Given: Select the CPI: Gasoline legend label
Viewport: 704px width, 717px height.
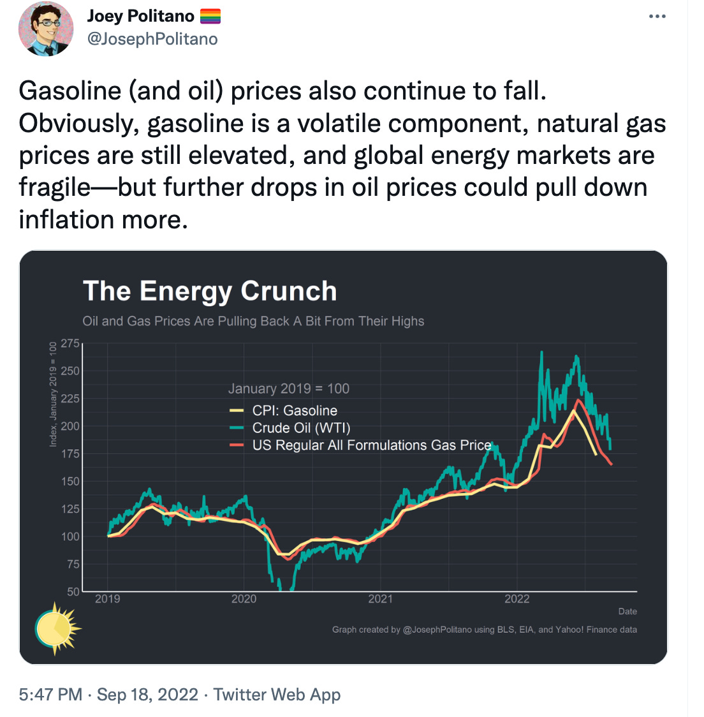Looking at the screenshot, I should (295, 411).
